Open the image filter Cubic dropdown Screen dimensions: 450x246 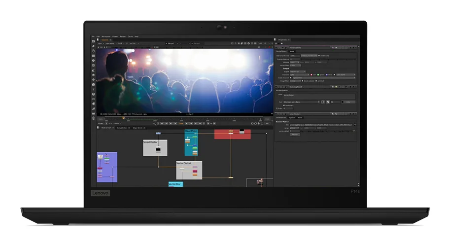click(x=295, y=81)
